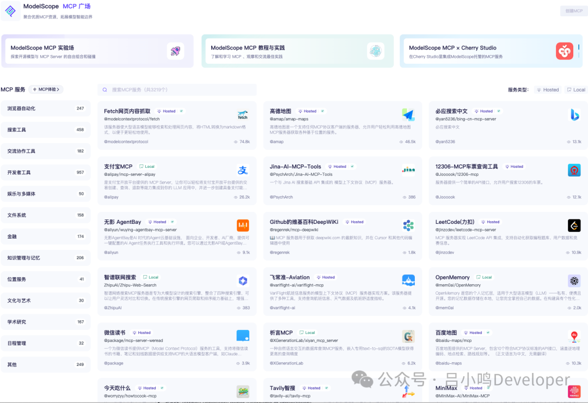Click the search magnifier icon

pos(105,90)
